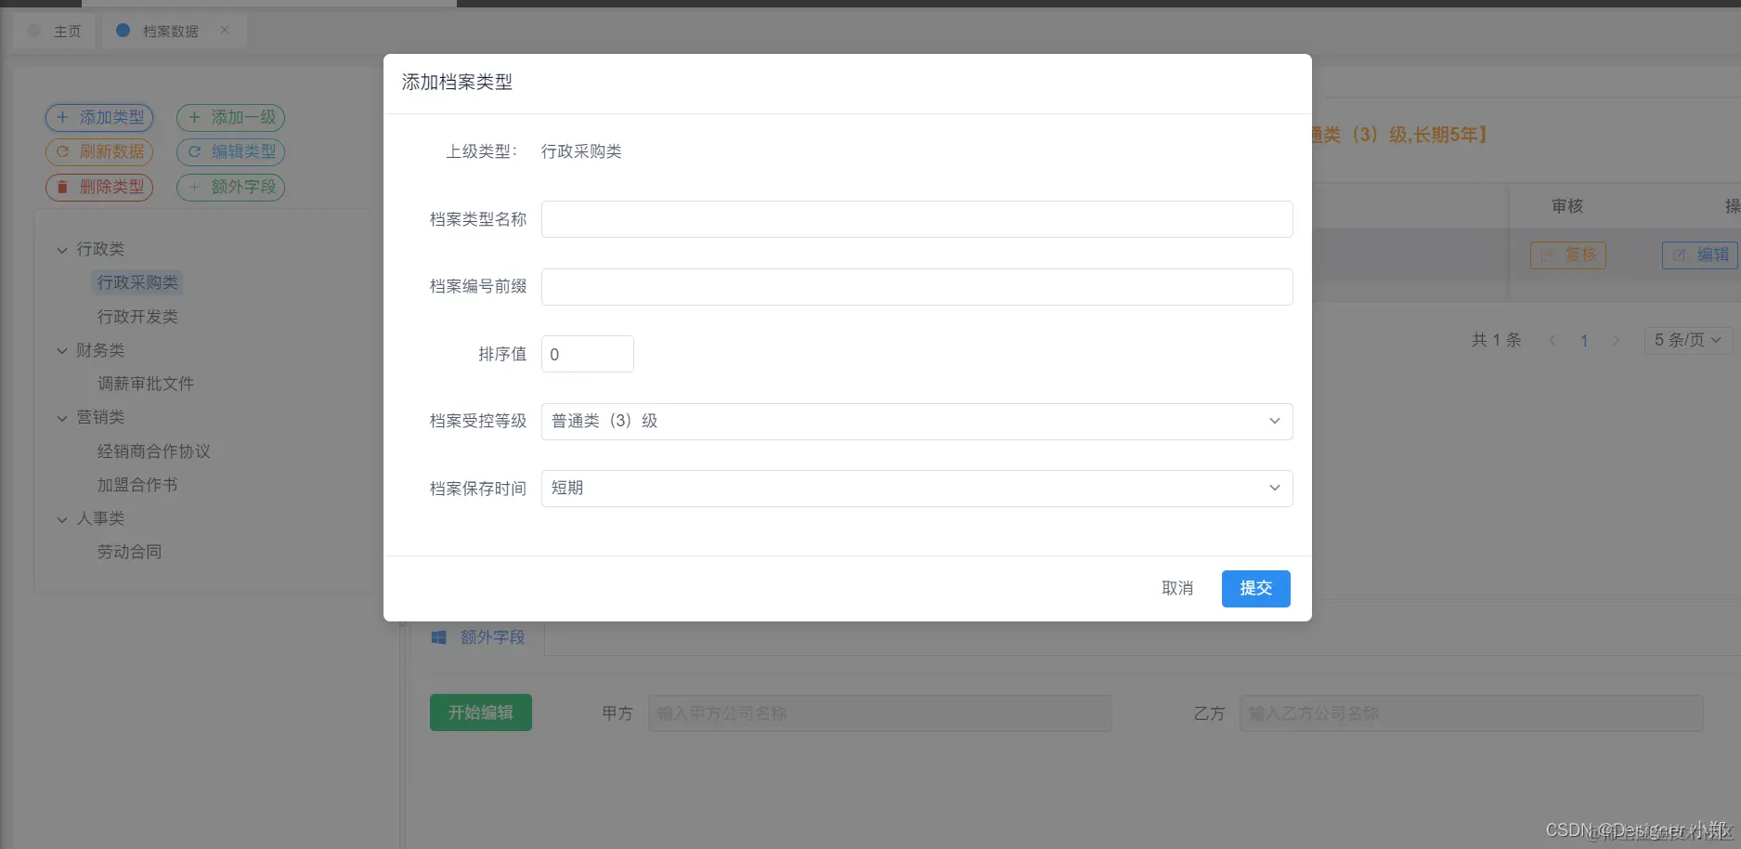
Task: Close the 档案数据 tab
Action: pyautogui.click(x=225, y=31)
